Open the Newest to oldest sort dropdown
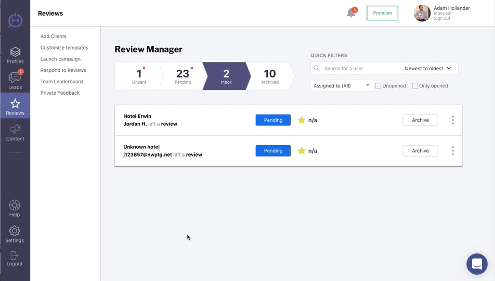Image resolution: width=495 pixels, height=281 pixels. point(429,68)
